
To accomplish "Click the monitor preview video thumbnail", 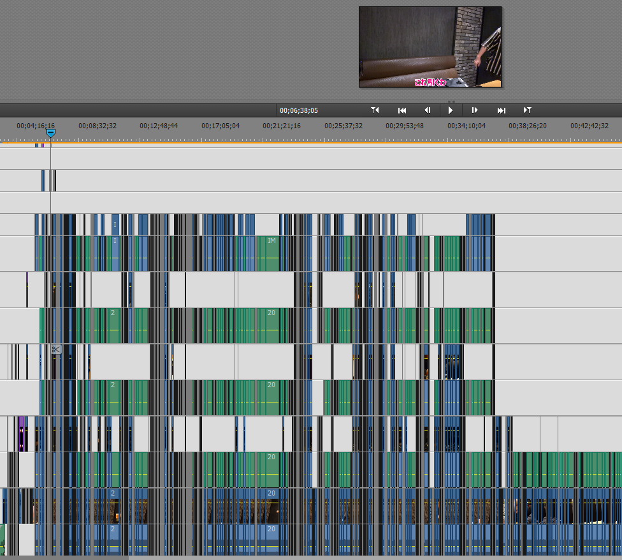I will point(430,47).
